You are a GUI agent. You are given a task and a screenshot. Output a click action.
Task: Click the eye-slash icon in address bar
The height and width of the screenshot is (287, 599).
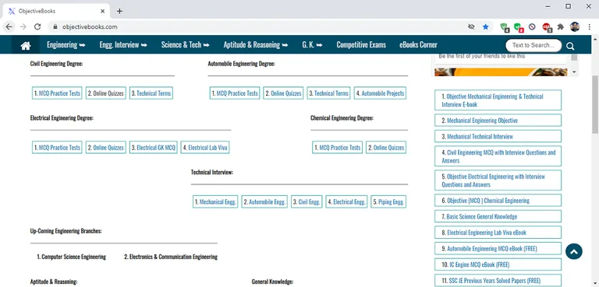coord(471,26)
